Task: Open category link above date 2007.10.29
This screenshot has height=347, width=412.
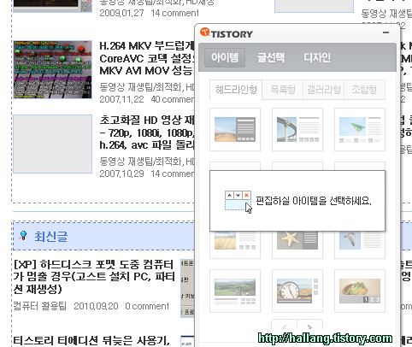Action: point(147,162)
